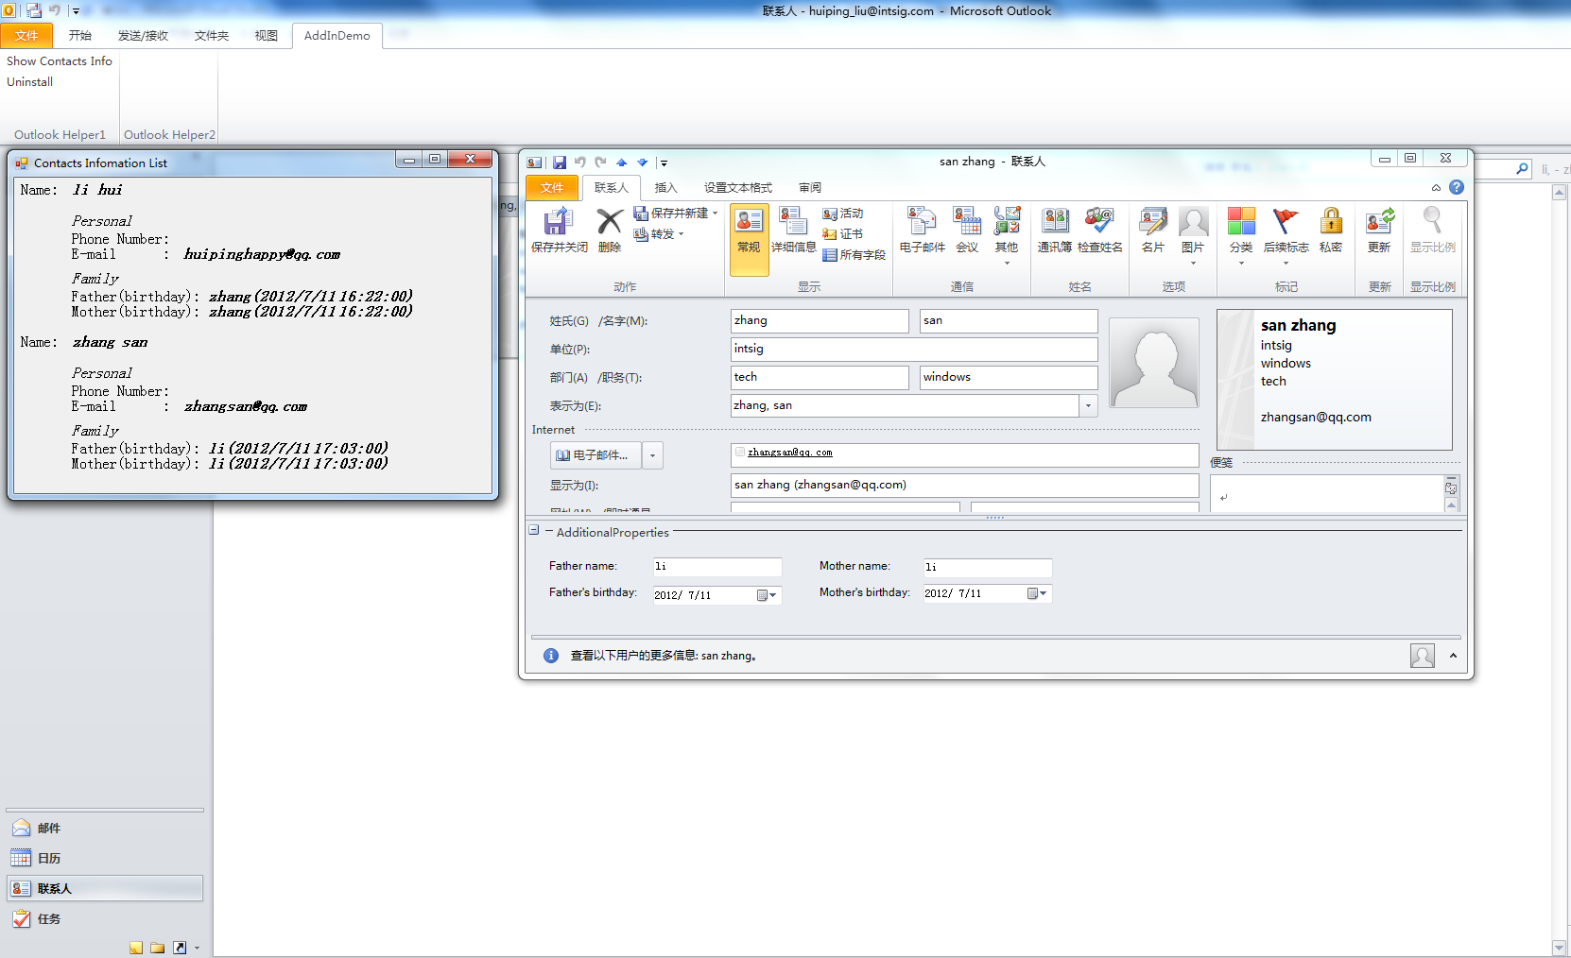Open the main Outlook Send/Receive tab
The height and width of the screenshot is (958, 1571).
point(143,36)
